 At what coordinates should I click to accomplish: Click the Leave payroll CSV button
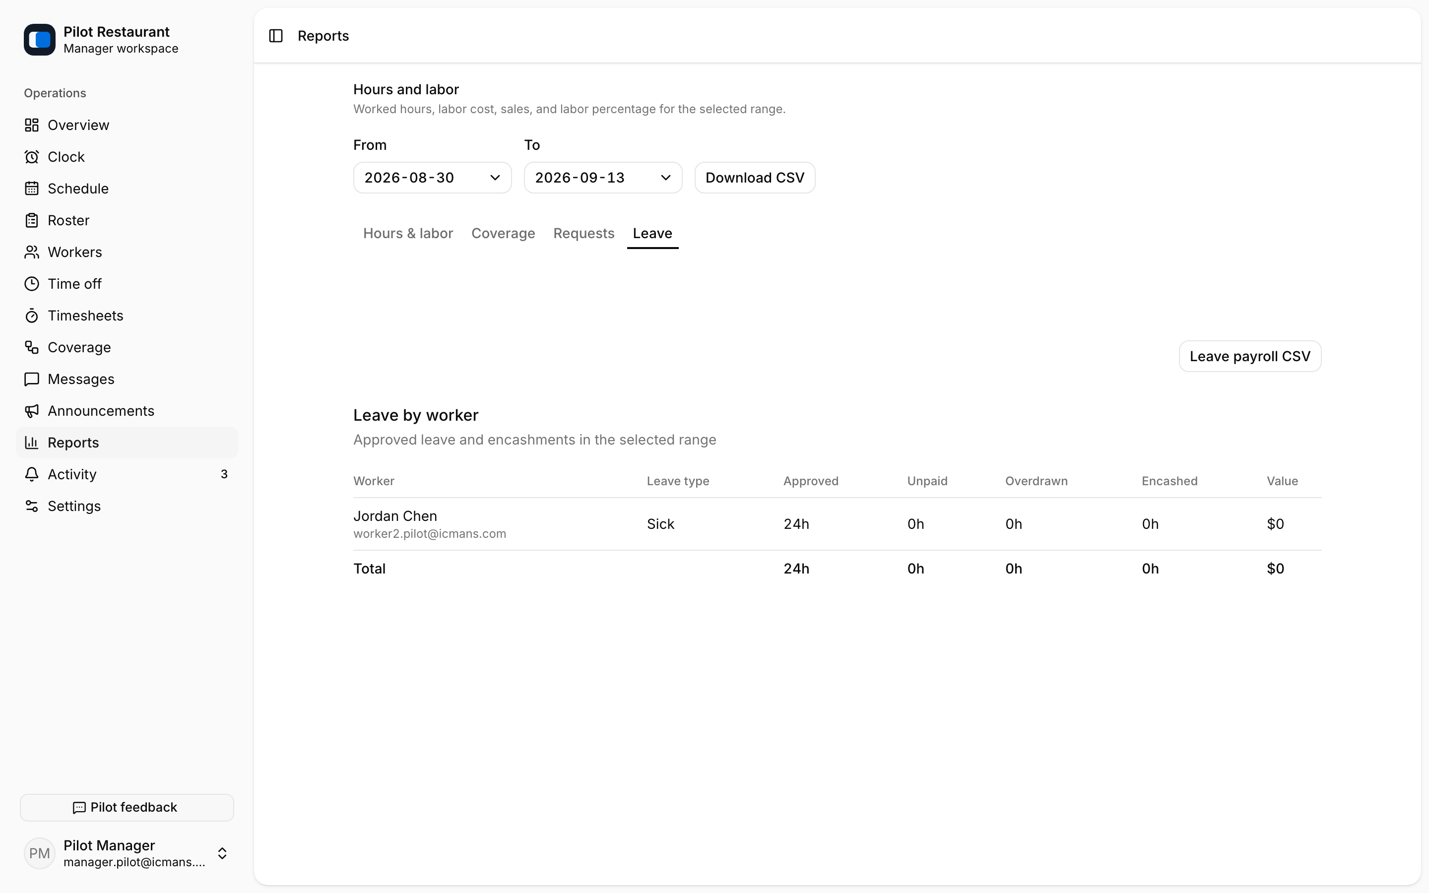coord(1249,356)
